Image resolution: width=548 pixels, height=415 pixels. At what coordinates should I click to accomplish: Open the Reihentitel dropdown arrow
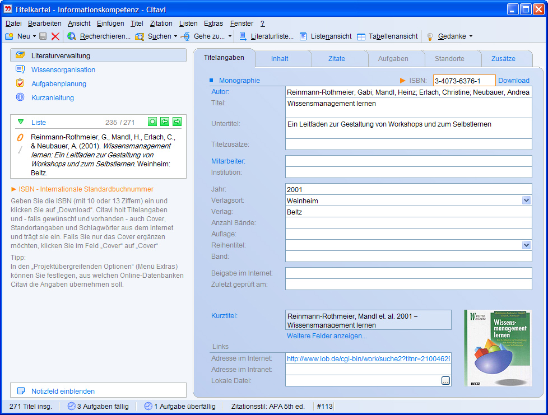tap(526, 245)
